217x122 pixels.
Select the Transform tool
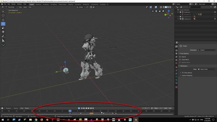point(3,32)
